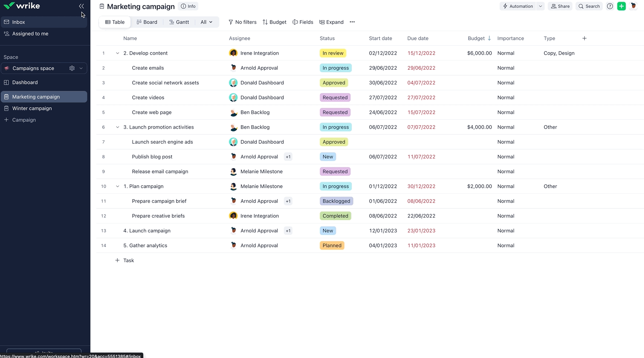Open the Automation dropdown arrow
Screen dimensions: 644x358
pyautogui.click(x=540, y=6)
